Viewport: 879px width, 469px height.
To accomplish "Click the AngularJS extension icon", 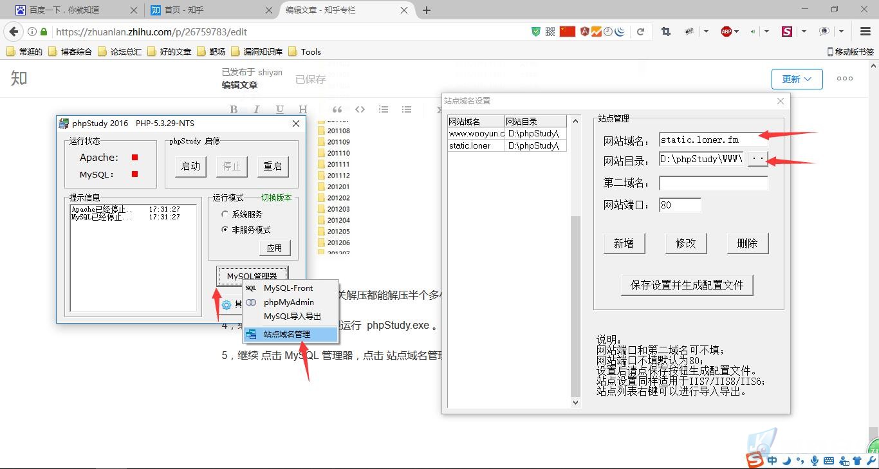I will [585, 32].
